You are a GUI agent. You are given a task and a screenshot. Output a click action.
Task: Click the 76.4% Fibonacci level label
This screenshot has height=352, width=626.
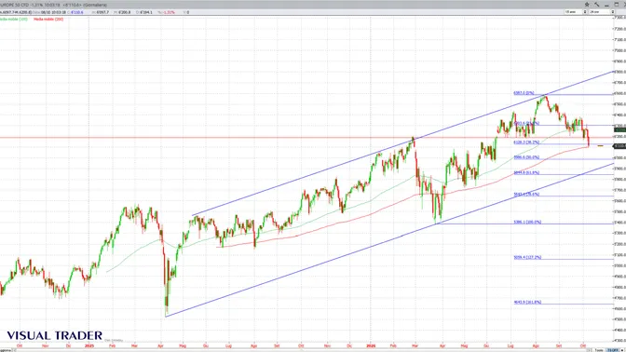[x=526, y=195]
